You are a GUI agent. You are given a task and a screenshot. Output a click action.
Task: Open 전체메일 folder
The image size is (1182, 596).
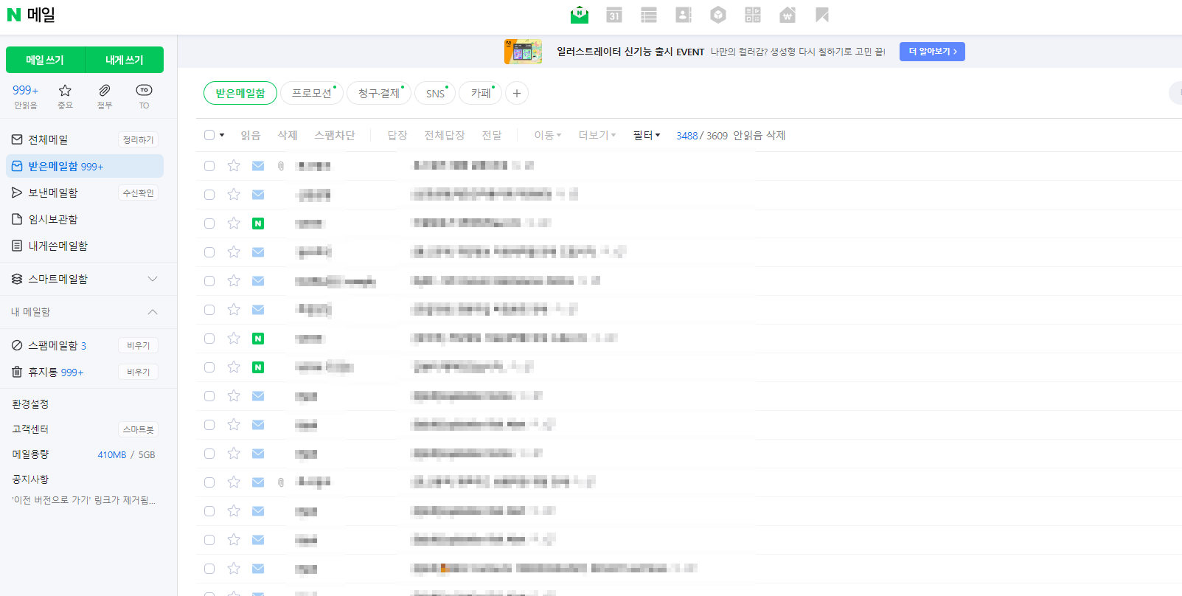[x=48, y=139]
